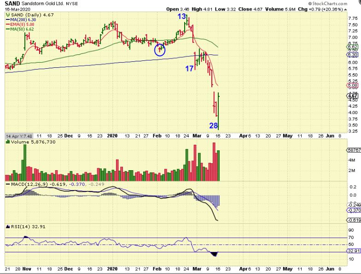Click the small icon before RSI(14) label
Image resolution: width=361 pixels, height=274 pixels.
pos(8,227)
